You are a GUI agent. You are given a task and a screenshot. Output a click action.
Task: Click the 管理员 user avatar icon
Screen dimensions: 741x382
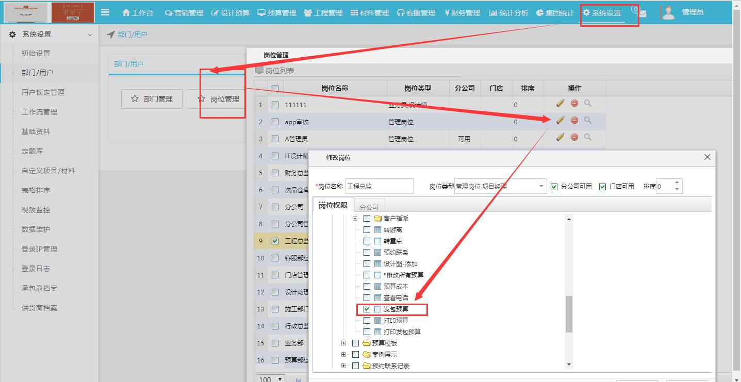click(x=668, y=12)
